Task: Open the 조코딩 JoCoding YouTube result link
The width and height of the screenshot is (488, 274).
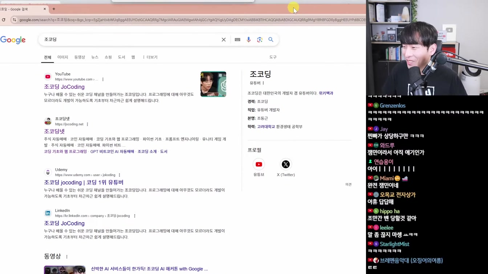Action: coord(64,87)
